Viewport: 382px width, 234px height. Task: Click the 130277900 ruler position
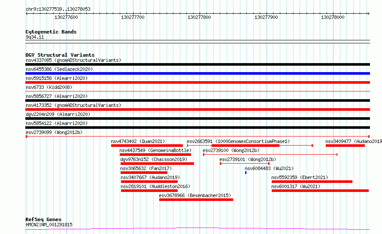266,17
